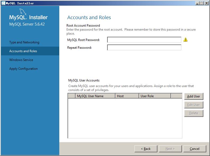Minimize the MySQL Installer window
This screenshot has width=210, height=156.
click(x=197, y=3)
